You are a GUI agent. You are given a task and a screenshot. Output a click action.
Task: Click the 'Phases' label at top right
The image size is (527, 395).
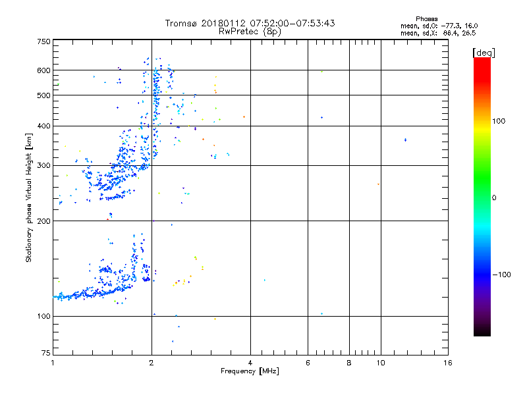[x=426, y=19]
